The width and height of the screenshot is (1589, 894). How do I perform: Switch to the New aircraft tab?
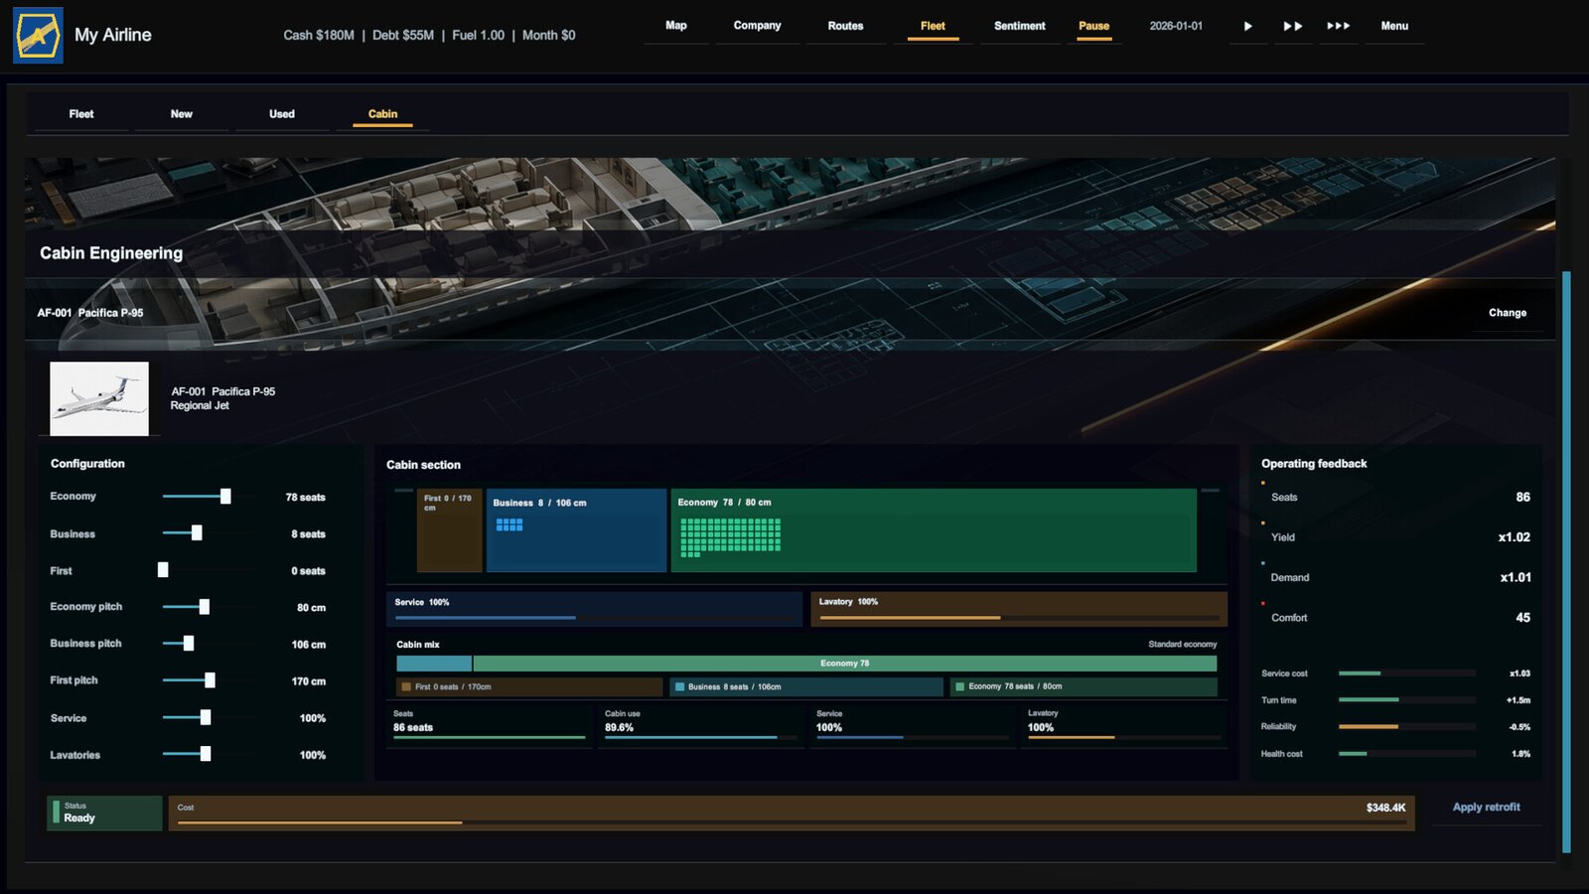tap(182, 114)
